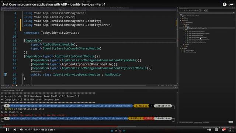Click the shared folder icon
The width and height of the screenshot is (236, 133).
click(183, 48)
